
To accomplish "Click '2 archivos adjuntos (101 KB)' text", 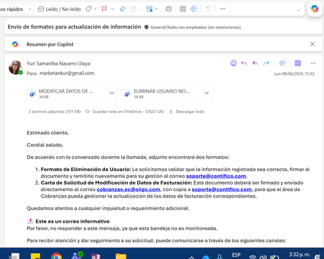I will tap(54, 111).
